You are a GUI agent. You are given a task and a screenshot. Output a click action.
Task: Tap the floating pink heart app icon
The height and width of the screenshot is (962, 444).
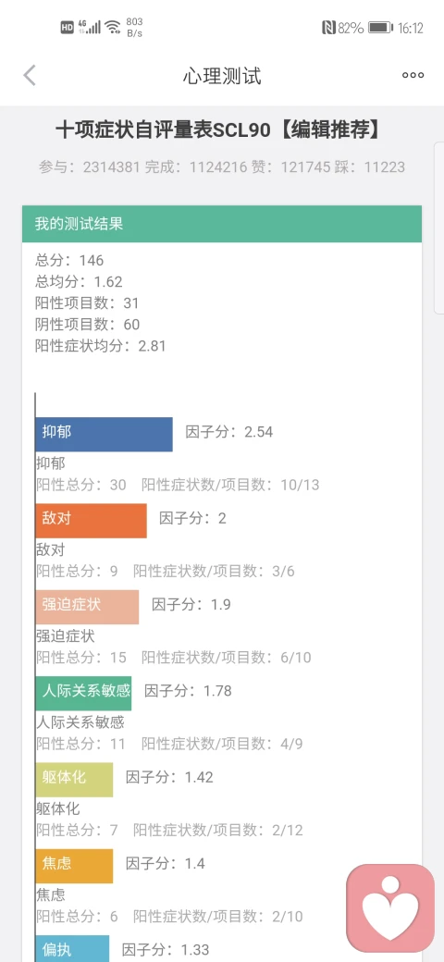pyautogui.click(x=390, y=908)
